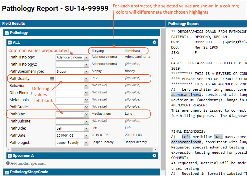The image size is (247, 176).
Task: Click the mohara green color dot
Action: [126, 50]
